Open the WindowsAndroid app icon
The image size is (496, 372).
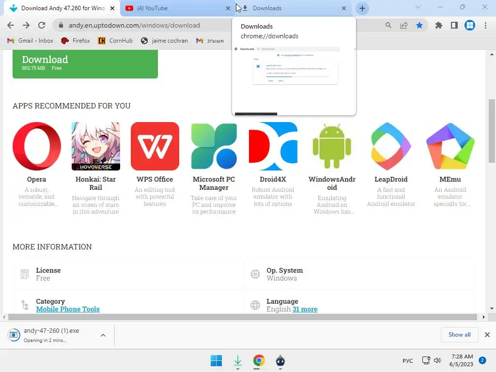pyautogui.click(x=332, y=146)
